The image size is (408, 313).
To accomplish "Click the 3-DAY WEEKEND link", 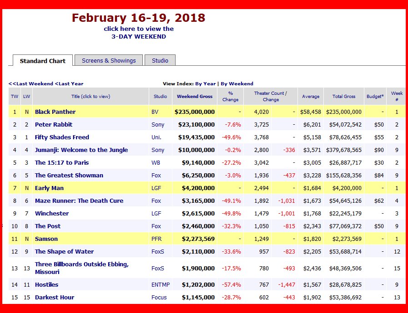I will 139,37.
